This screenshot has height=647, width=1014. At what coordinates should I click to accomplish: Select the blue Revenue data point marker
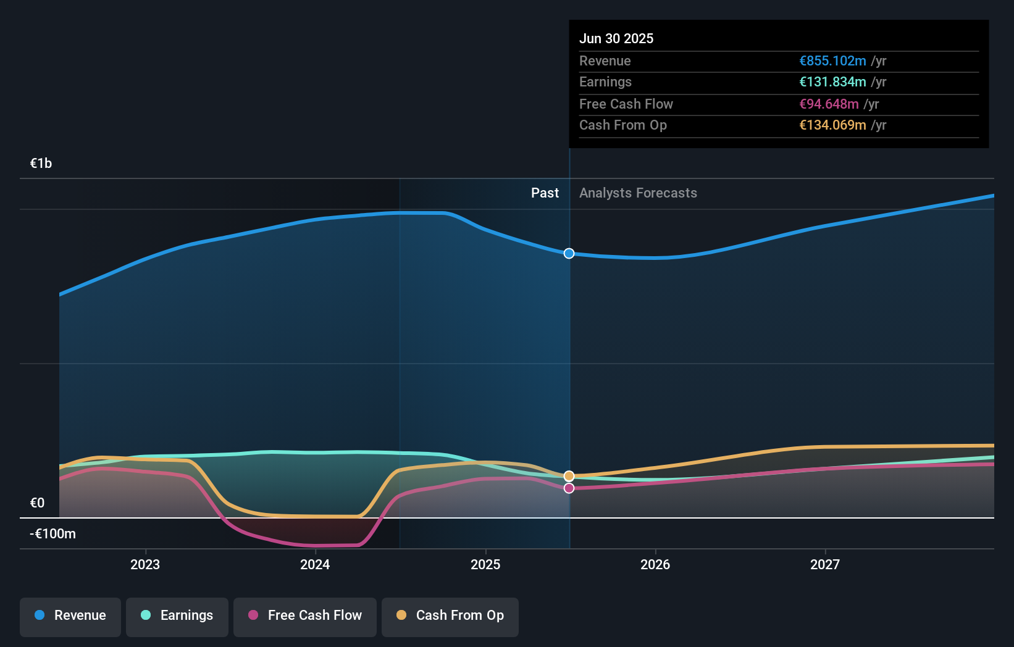[569, 253]
